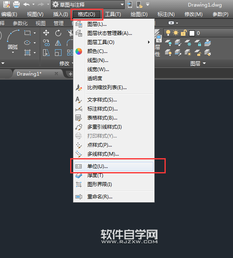Expand the 圆弧 tool dropdown arrow
The width and height of the screenshot is (233, 258).
click(x=13, y=53)
